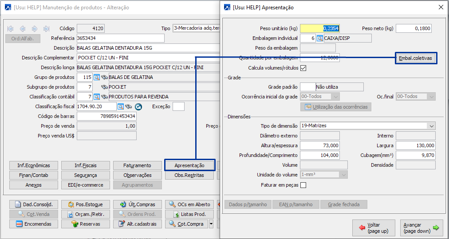
Task: Click lookup icon beside Classificação fiscal field
Action: (120, 106)
